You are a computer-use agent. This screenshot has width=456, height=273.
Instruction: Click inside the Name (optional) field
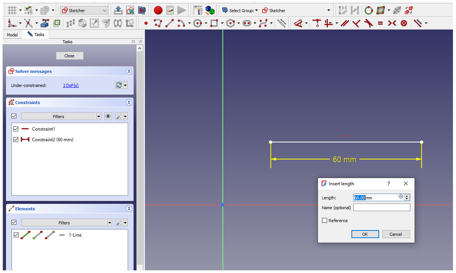(381, 207)
